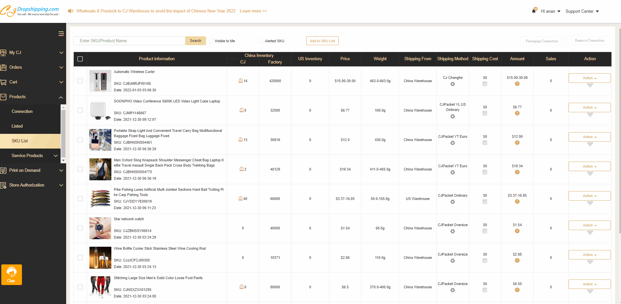621x304 pixels.
Task: Follow the Learn more link in banner
Action: click(x=253, y=11)
